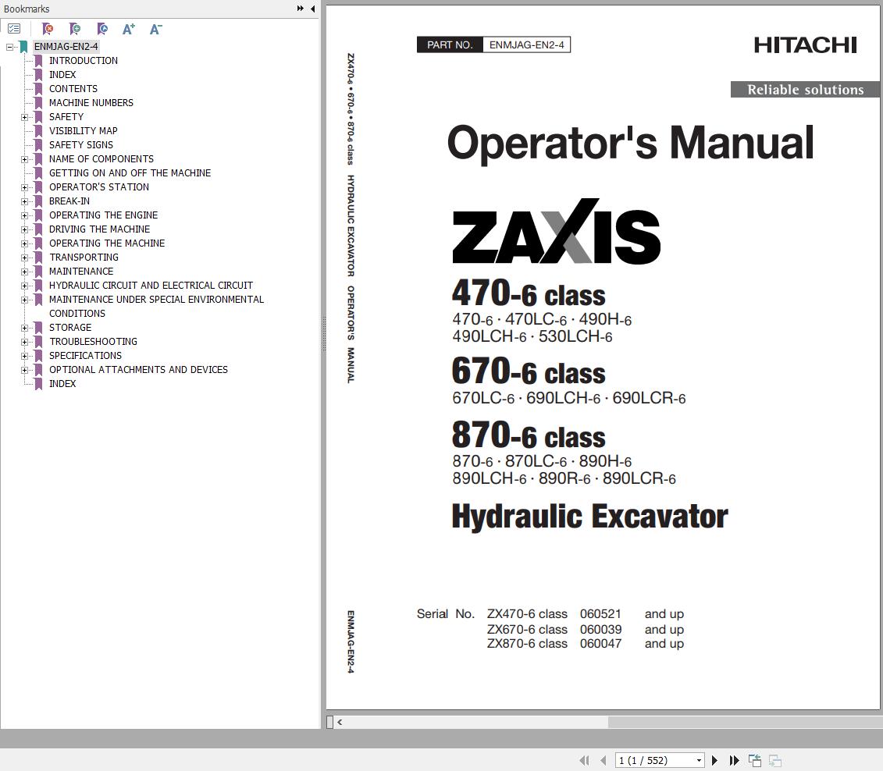Screen dimensions: 883x771
Task: Go to the previous page arrow
Action: click(604, 760)
